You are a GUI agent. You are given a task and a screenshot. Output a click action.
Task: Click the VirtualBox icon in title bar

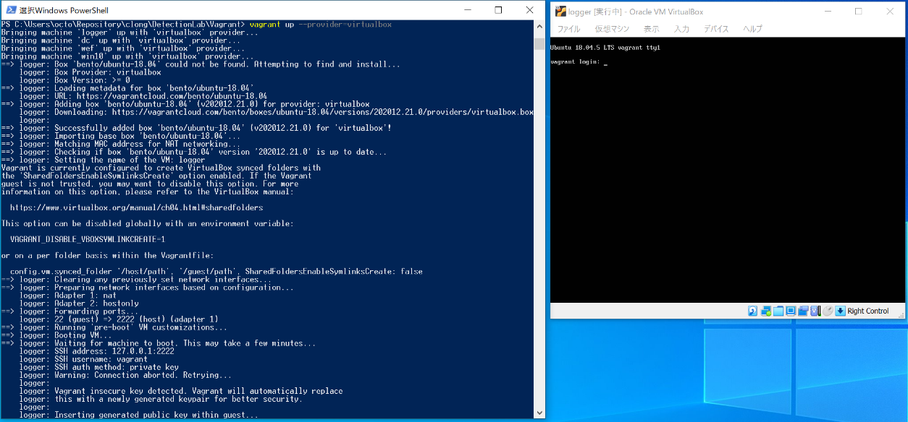(560, 11)
